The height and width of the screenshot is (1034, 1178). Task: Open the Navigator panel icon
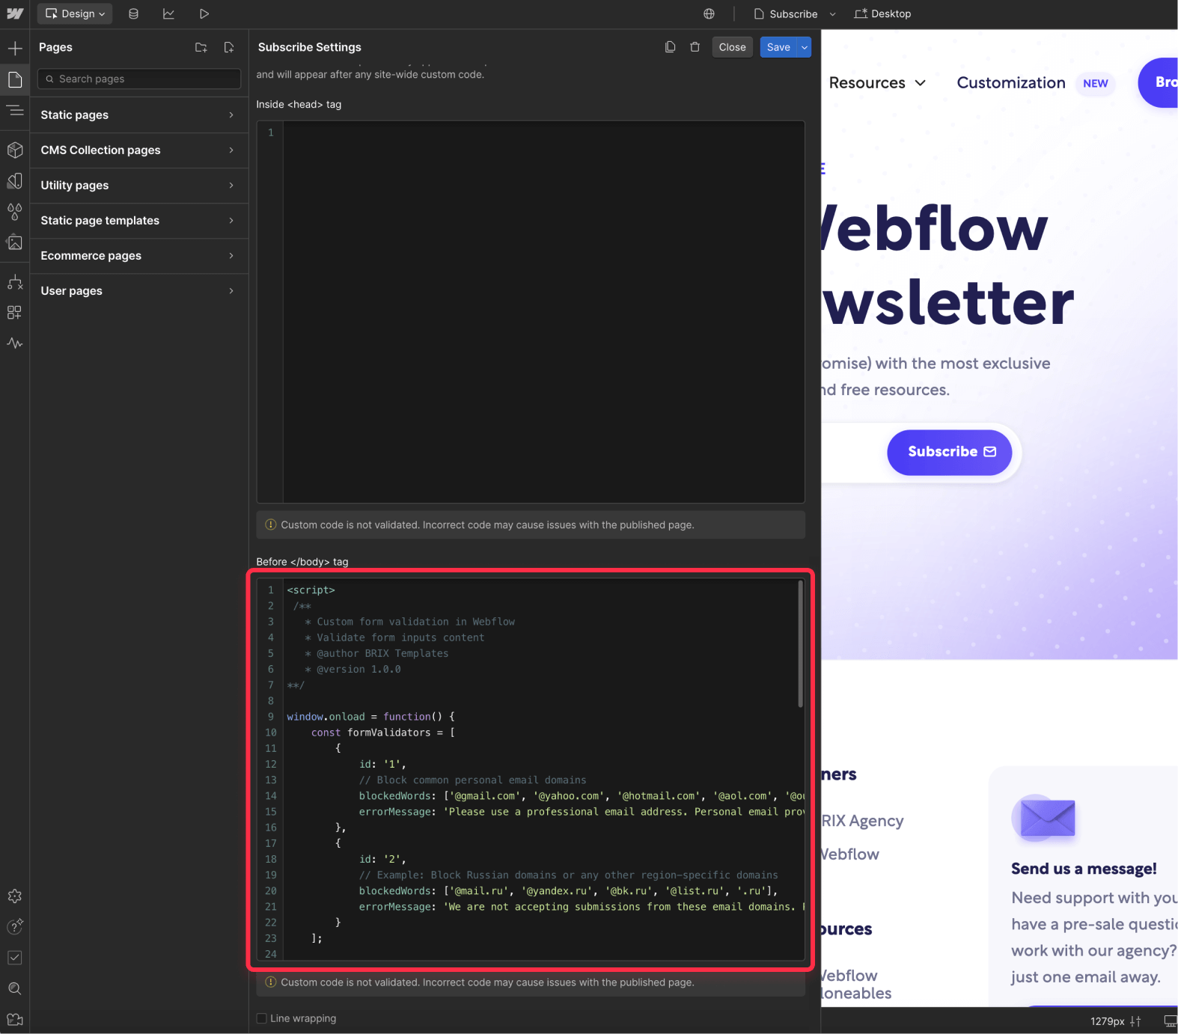[x=15, y=111]
